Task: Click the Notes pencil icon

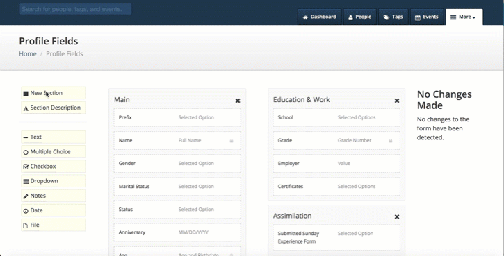Action: [26, 196]
